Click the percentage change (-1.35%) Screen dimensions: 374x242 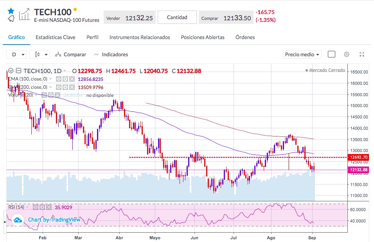pos(266,20)
